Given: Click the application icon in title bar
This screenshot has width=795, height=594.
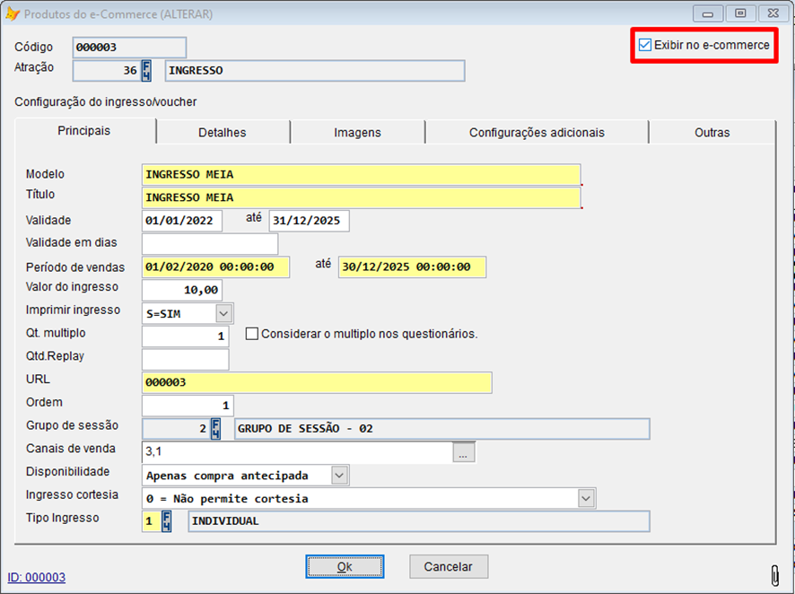Looking at the screenshot, I should point(13,14).
